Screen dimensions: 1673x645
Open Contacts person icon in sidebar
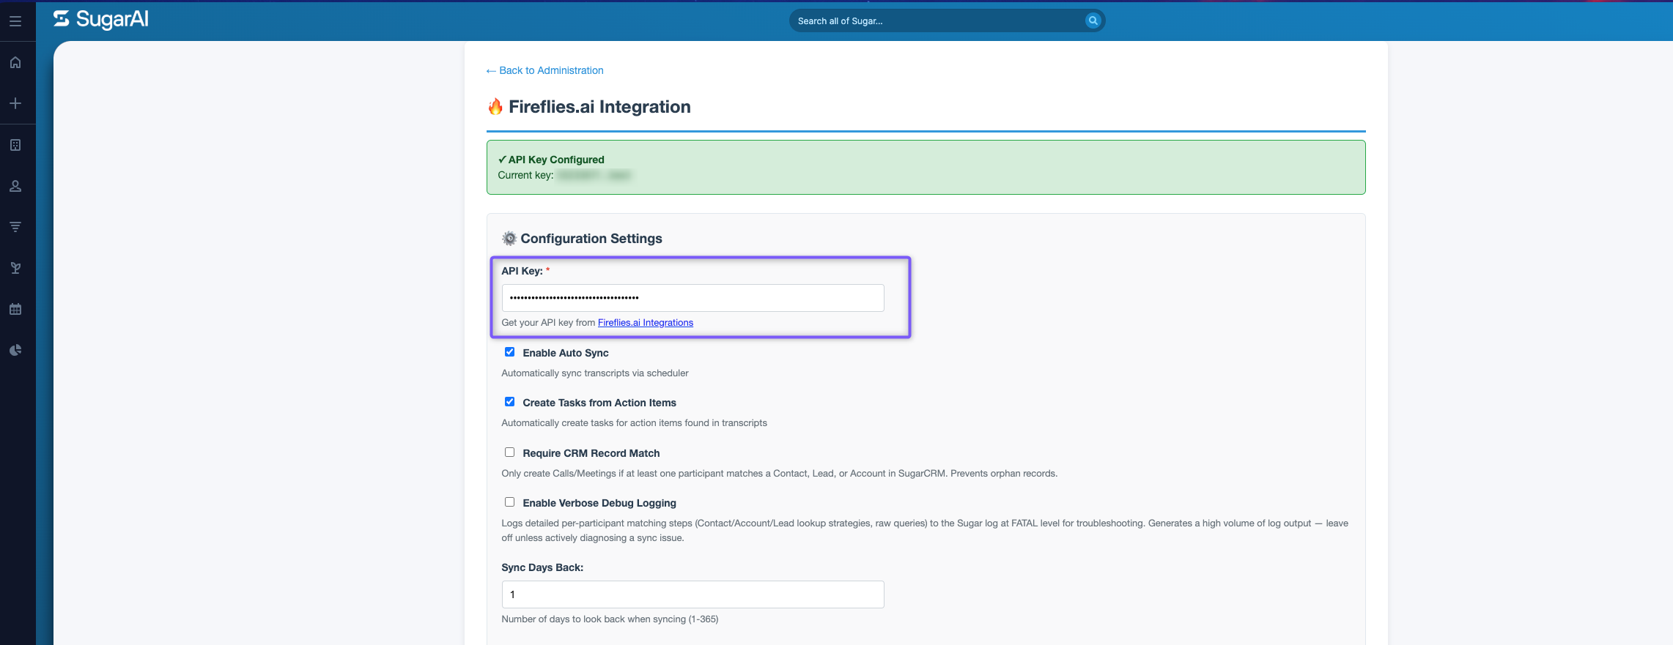(15, 186)
